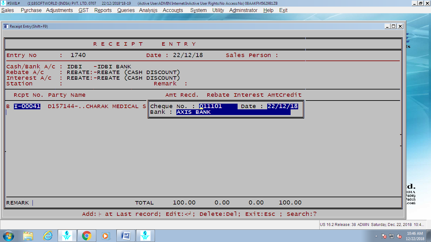
Task: Open the media player taskbar icon
Action: tap(106, 236)
